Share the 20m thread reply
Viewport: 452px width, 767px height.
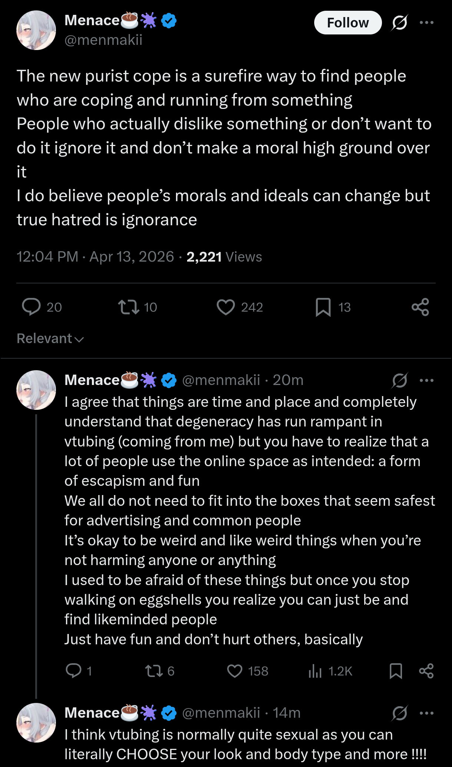coord(426,671)
